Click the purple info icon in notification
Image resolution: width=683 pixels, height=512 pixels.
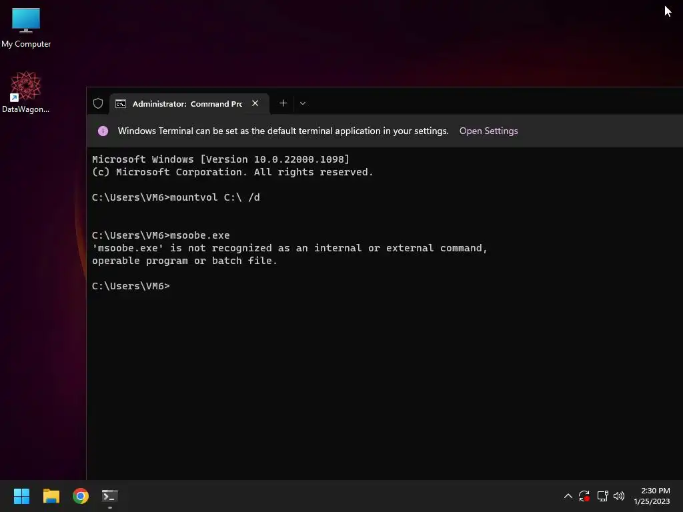tap(103, 131)
